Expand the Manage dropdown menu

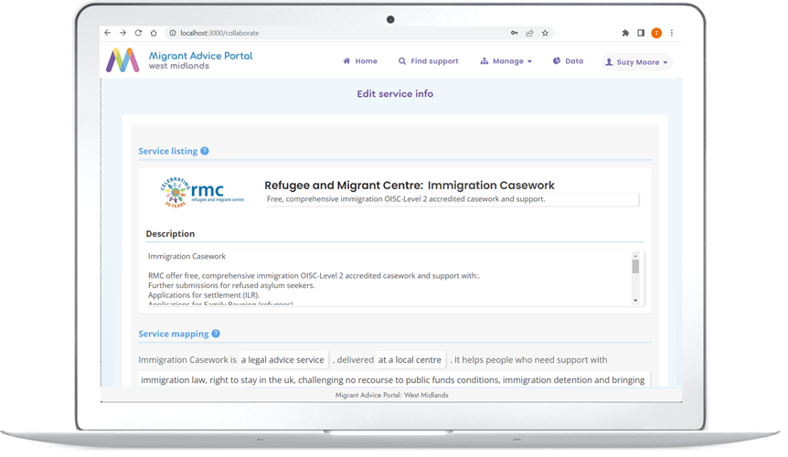point(506,61)
